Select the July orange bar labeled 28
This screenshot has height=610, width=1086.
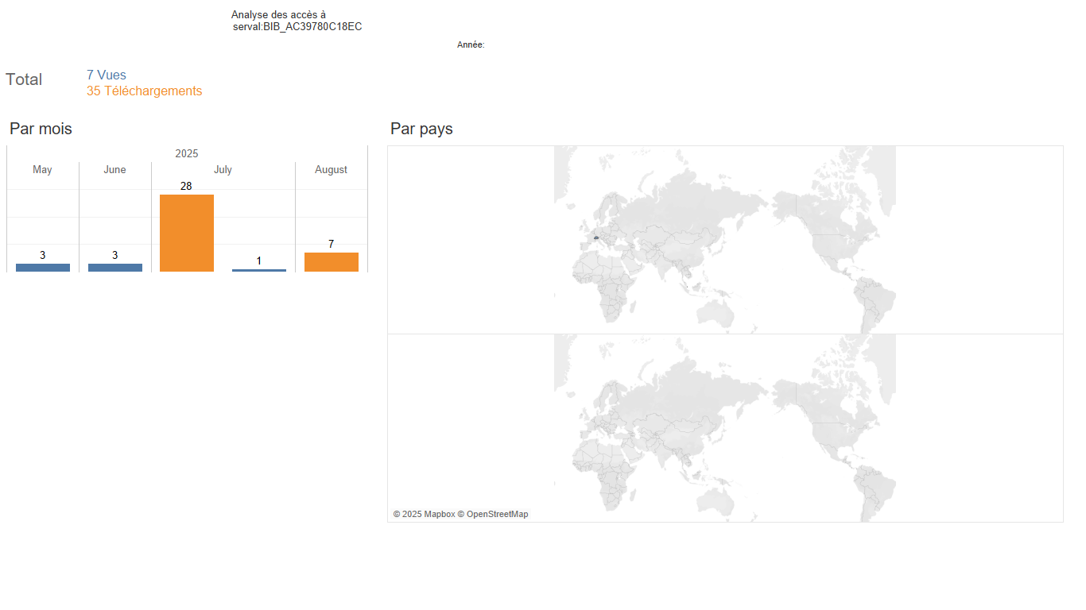tap(187, 233)
